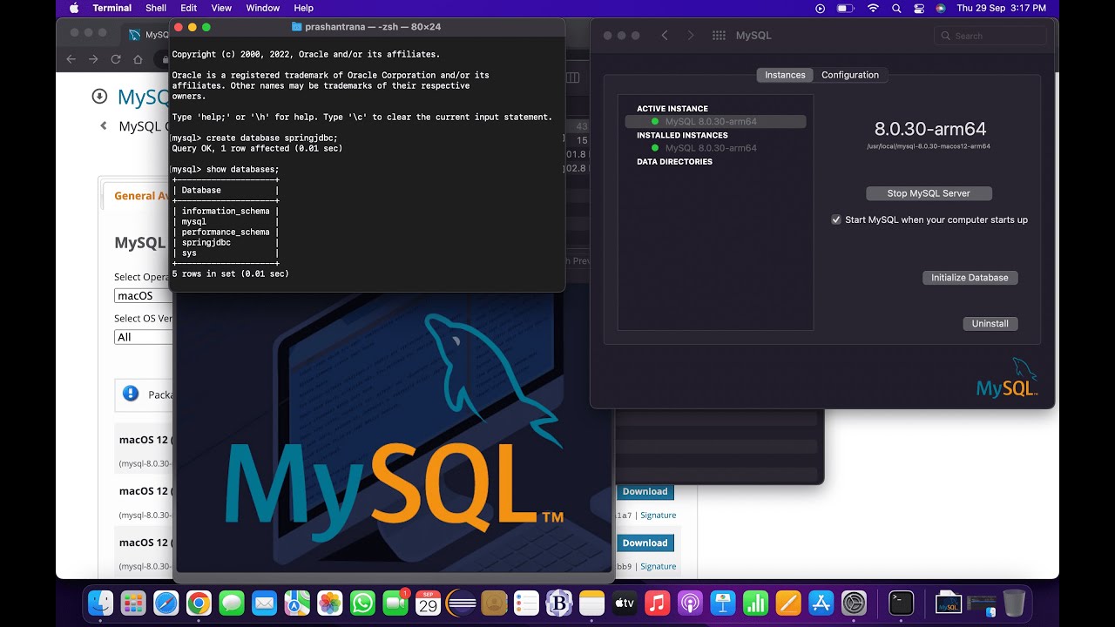Go forward in the browser window
The image size is (1115, 627).
93,59
